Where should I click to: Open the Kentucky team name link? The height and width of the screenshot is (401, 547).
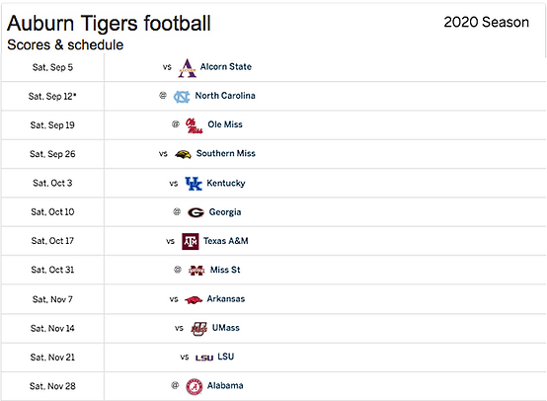point(226,184)
